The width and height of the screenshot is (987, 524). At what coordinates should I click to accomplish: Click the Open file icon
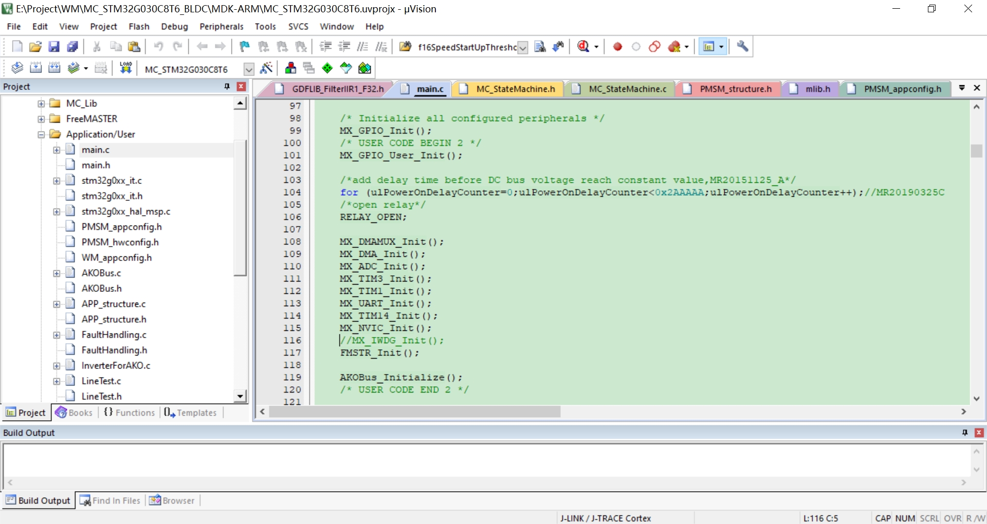[x=35, y=47]
